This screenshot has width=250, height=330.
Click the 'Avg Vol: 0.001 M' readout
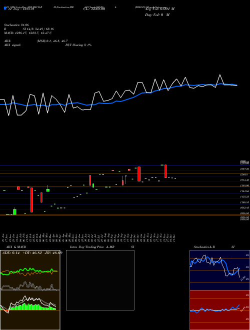coord(159,9)
